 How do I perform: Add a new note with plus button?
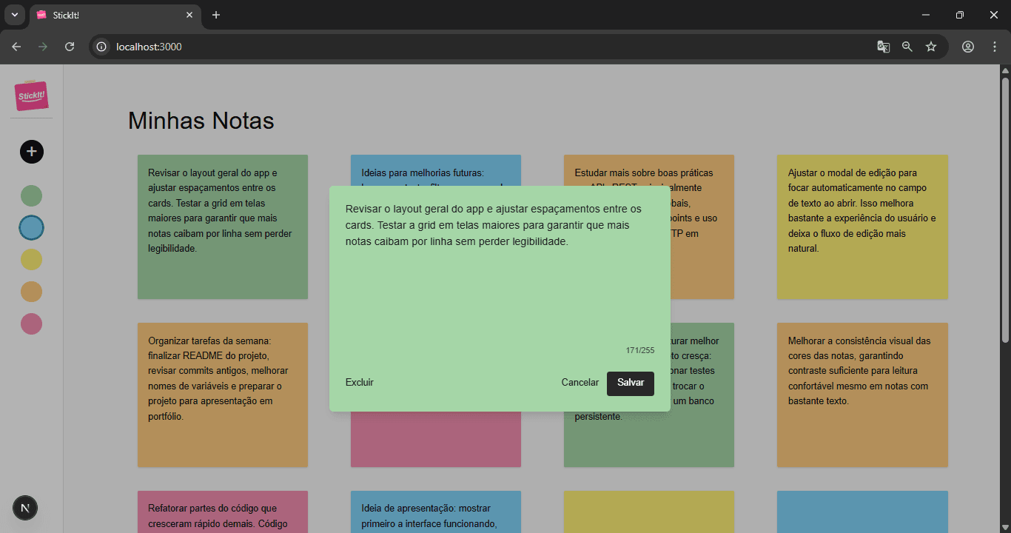[32, 152]
